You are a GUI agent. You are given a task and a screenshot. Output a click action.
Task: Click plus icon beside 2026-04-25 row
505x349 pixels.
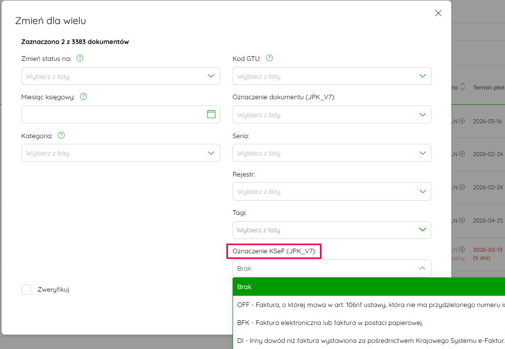click(462, 221)
